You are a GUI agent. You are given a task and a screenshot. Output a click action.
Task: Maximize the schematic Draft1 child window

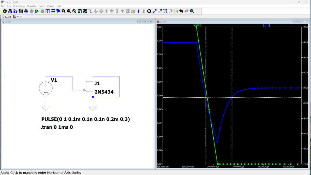pos(145,22)
